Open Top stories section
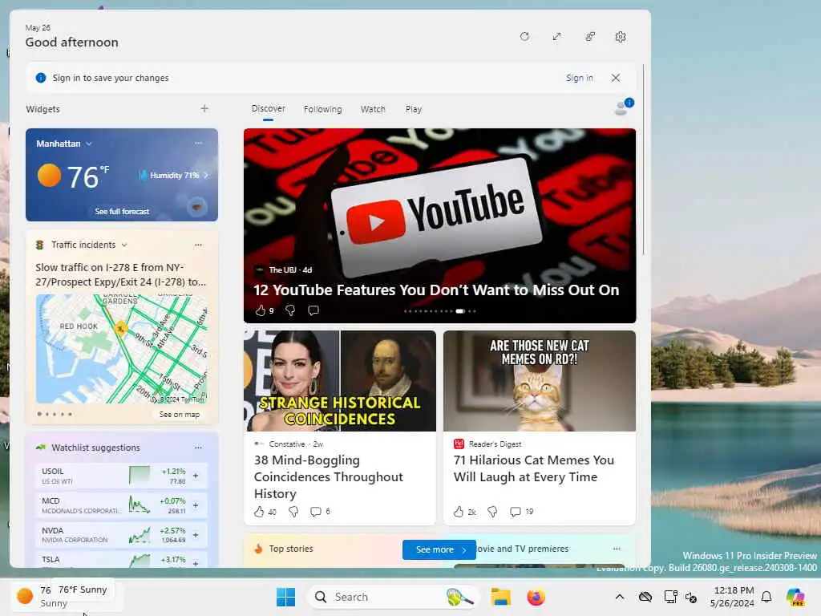The width and height of the screenshot is (821, 616). 290,549
